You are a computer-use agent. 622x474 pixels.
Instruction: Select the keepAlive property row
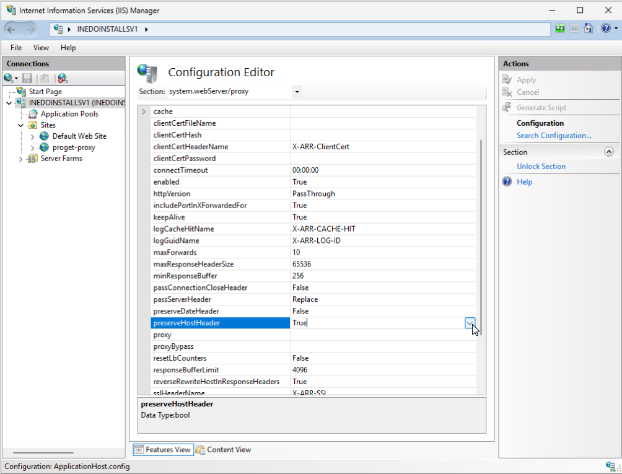pyautogui.click(x=313, y=217)
